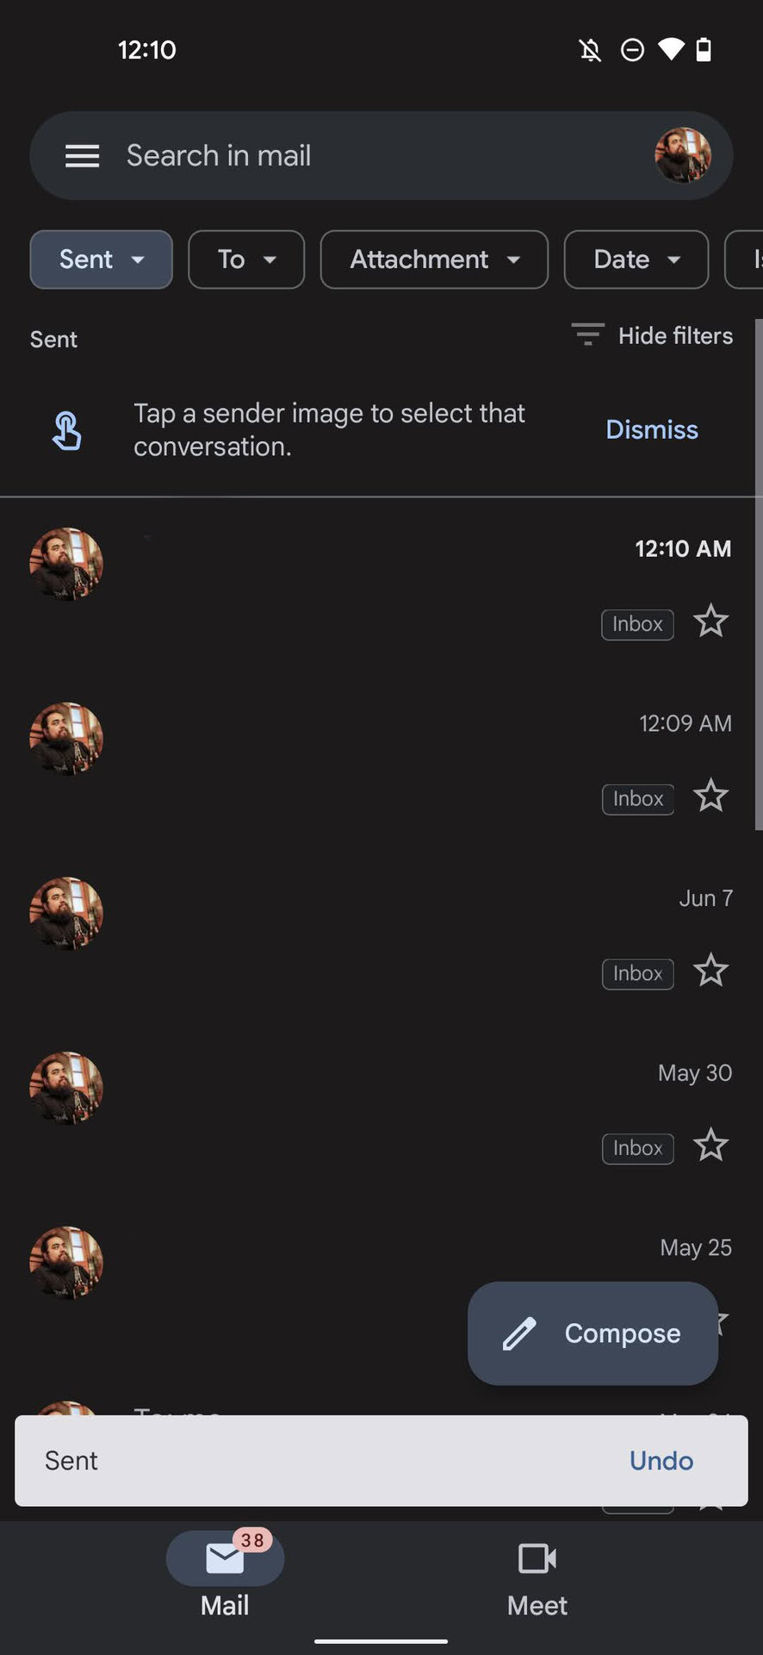The image size is (763, 1655).
Task: Select the May 25 conversation sender image
Action: click(66, 1263)
